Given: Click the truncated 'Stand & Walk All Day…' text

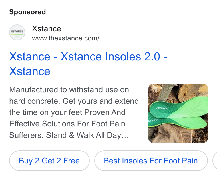Looking at the screenshot, I should click(87, 135).
